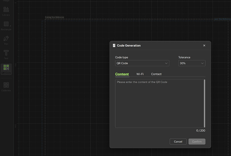
Task: Click the Laser Size Reference label
Action: (222, 19)
